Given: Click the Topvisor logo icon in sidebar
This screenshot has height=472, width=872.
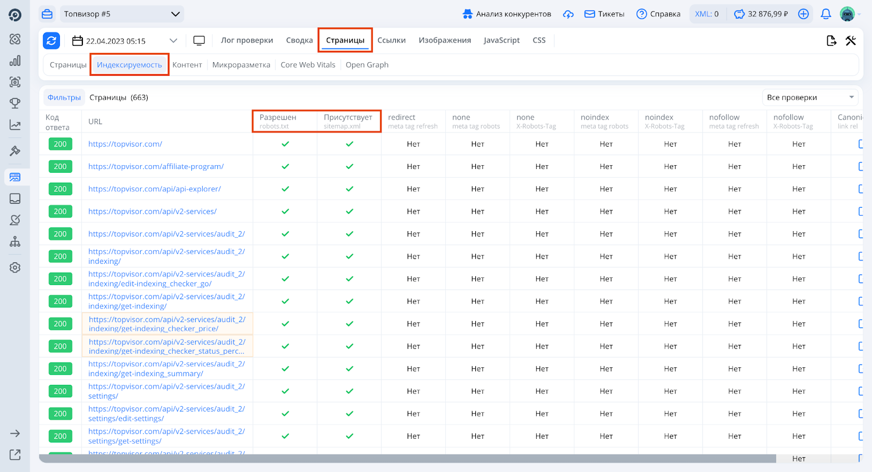Looking at the screenshot, I should pyautogui.click(x=15, y=15).
